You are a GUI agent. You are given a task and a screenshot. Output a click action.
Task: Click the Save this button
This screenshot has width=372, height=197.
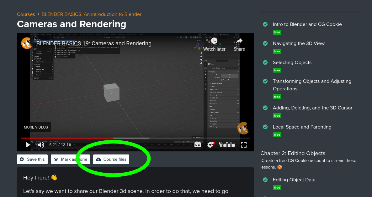[x=32, y=159]
